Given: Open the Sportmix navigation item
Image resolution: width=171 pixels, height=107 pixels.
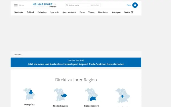Looking at the screenshot, I should click(54, 12).
